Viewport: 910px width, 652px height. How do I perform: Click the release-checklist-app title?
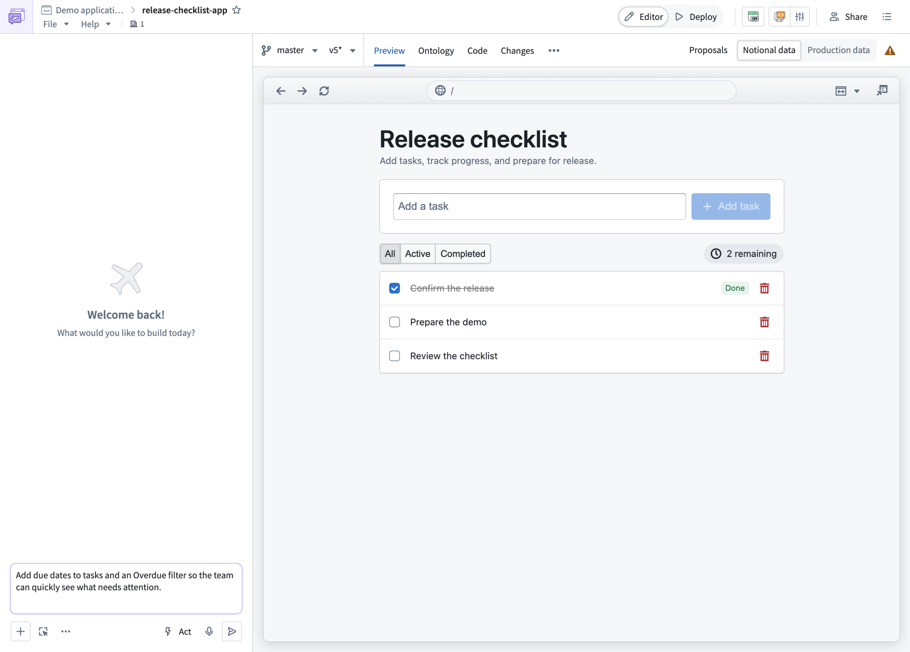click(x=184, y=10)
